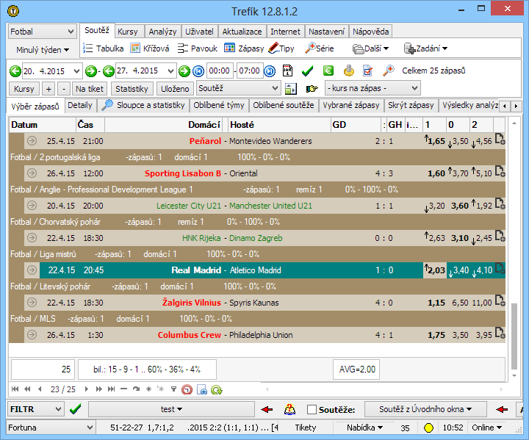The image size is (529, 440).
Task: Open the Série series view
Action: pos(319,48)
